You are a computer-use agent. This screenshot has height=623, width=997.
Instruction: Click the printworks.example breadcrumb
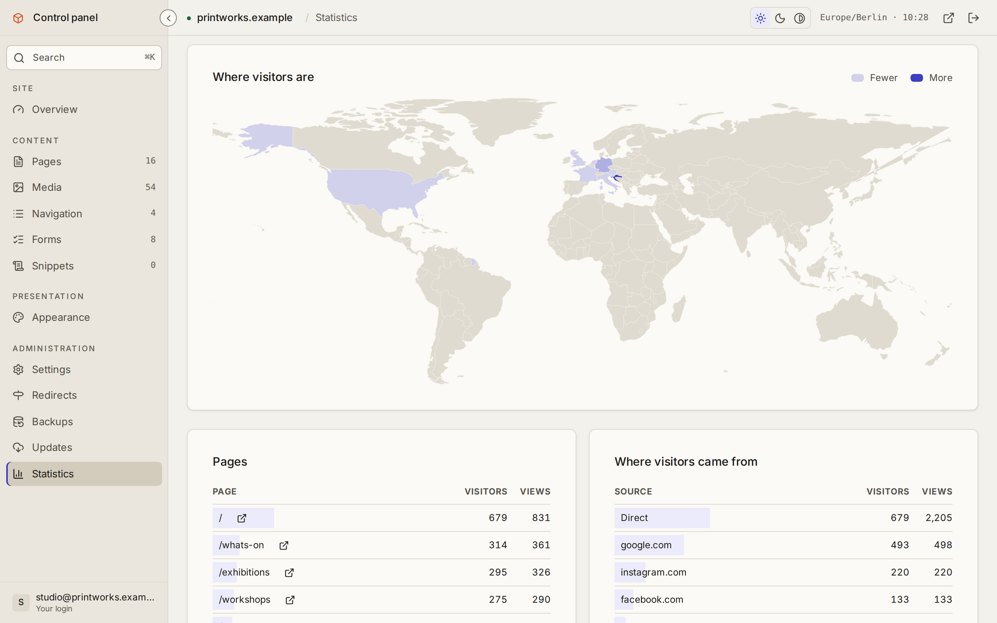click(x=244, y=18)
